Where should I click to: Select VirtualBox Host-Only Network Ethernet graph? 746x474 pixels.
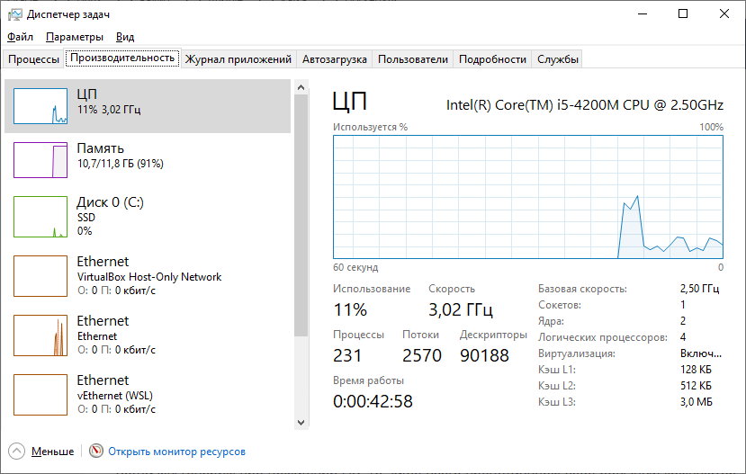coord(40,276)
